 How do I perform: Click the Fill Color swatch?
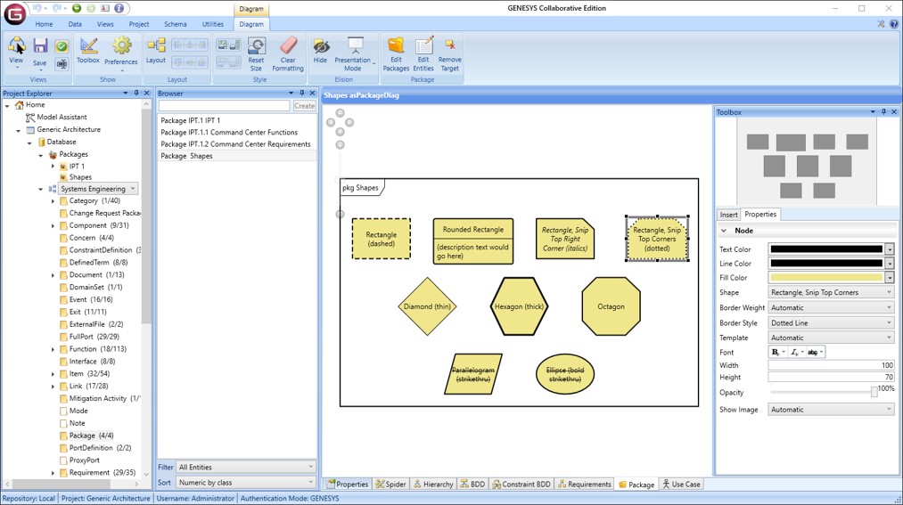pyautogui.click(x=826, y=278)
